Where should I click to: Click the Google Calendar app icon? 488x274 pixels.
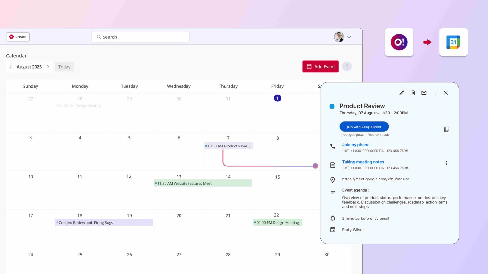[x=453, y=42]
